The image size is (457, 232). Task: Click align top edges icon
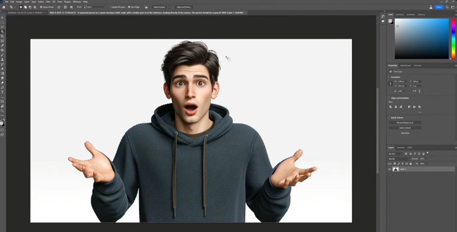(409, 107)
